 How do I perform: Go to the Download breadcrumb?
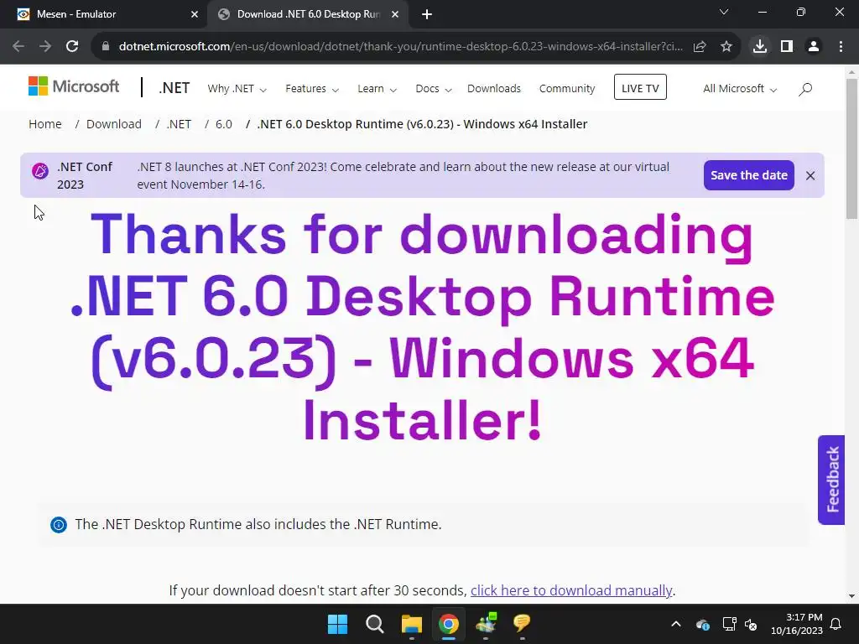114,124
